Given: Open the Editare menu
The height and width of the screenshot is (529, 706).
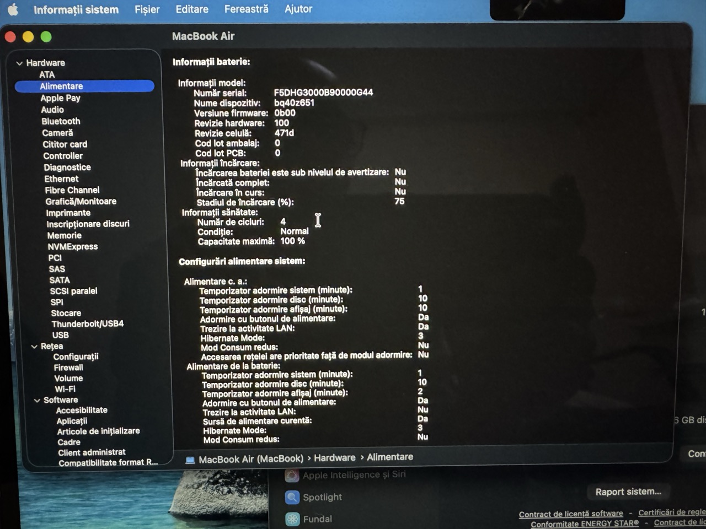Looking at the screenshot, I should coord(192,9).
